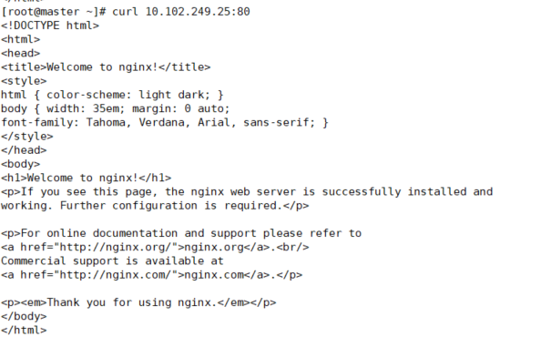Click the h1 Welcome to nginx heading line

point(87,178)
